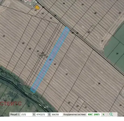Click parcel 48 in the upper right
Screen dimensions: 124x121
click(95, 13)
